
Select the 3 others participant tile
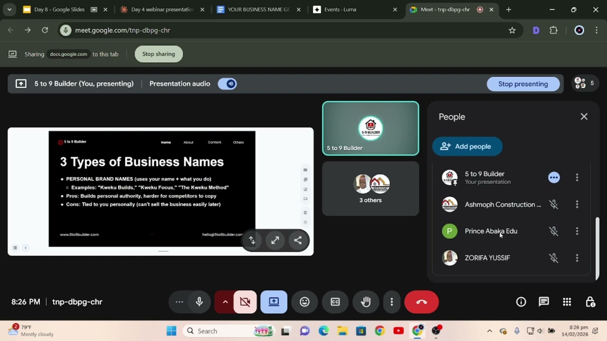(370, 188)
